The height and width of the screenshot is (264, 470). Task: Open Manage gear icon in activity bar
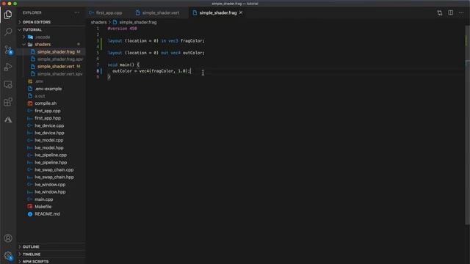(x=8, y=256)
